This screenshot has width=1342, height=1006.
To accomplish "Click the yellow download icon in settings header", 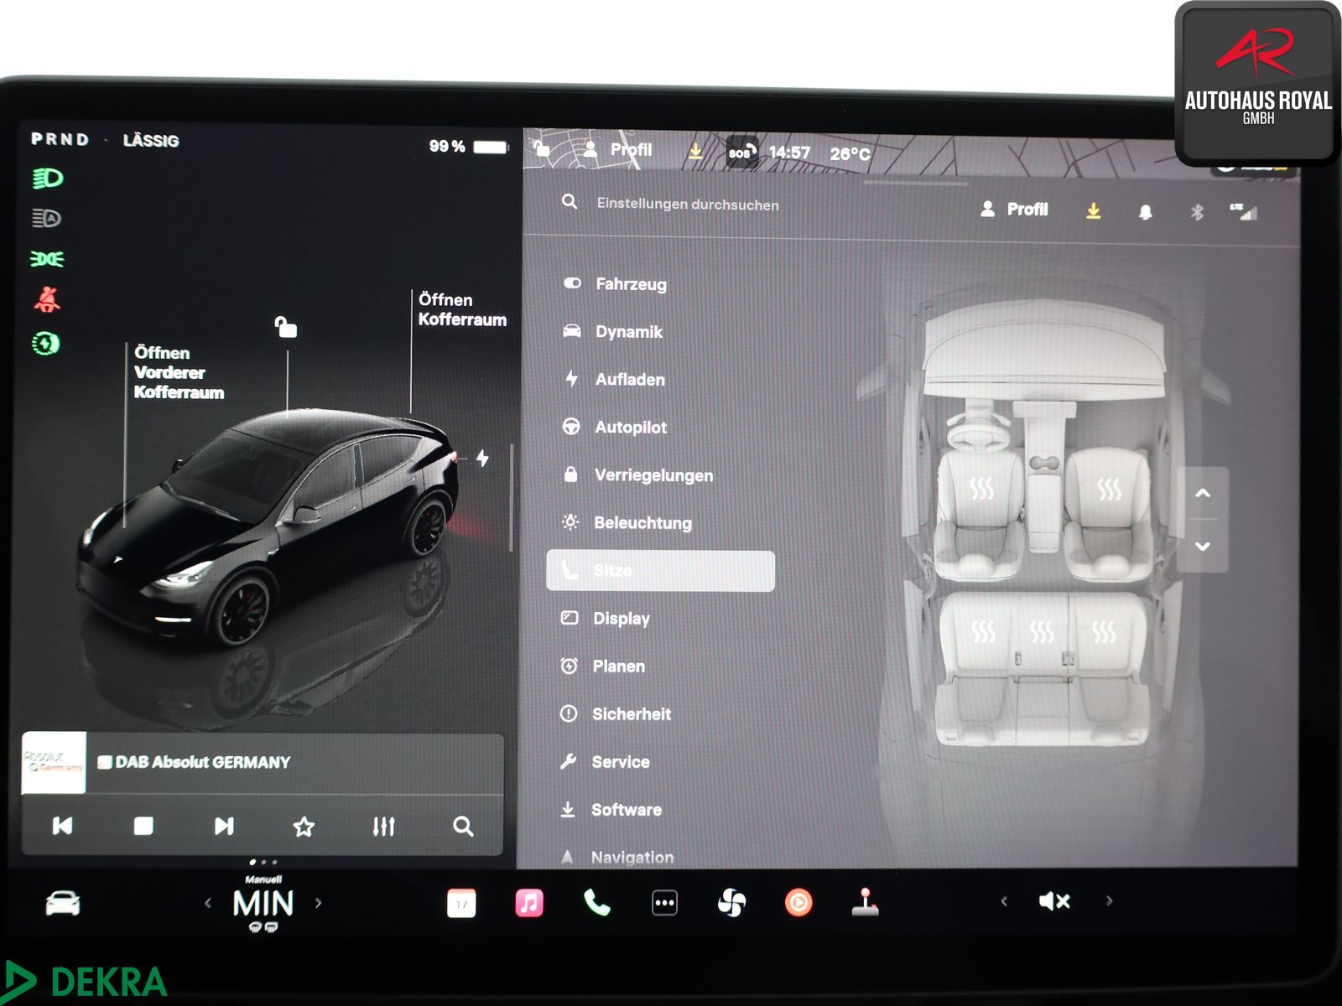I will 1093,210.
